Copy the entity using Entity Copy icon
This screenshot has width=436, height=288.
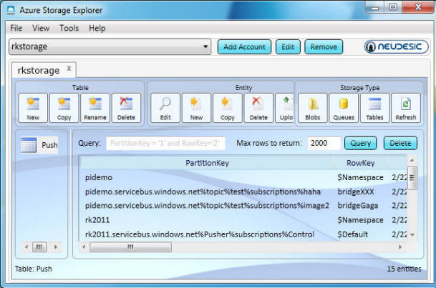(x=228, y=108)
